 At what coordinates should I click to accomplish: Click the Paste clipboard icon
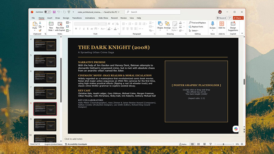coord(35,24)
